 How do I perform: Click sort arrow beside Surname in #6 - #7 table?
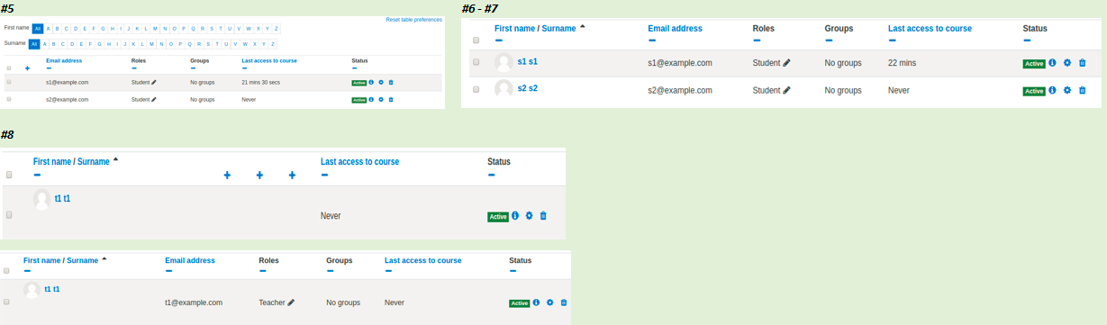pos(583,27)
